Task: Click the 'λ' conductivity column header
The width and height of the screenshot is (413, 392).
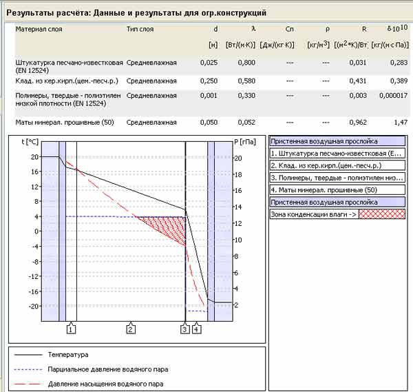Action: (x=253, y=29)
